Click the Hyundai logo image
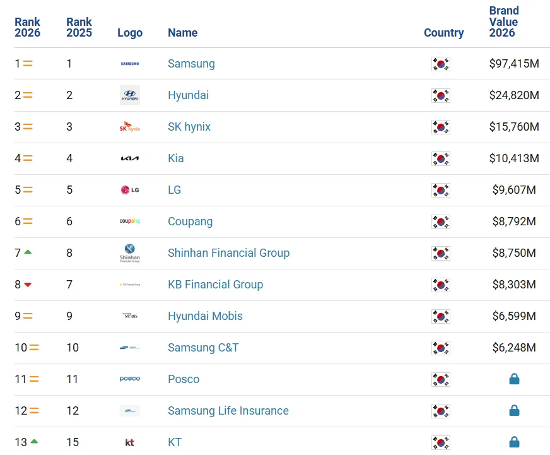This screenshot has height=455, width=550. 130,95
